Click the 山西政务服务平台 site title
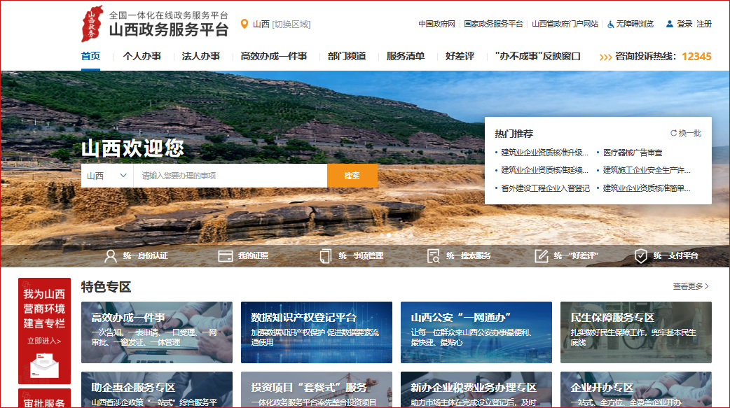730x408 pixels. click(x=169, y=30)
